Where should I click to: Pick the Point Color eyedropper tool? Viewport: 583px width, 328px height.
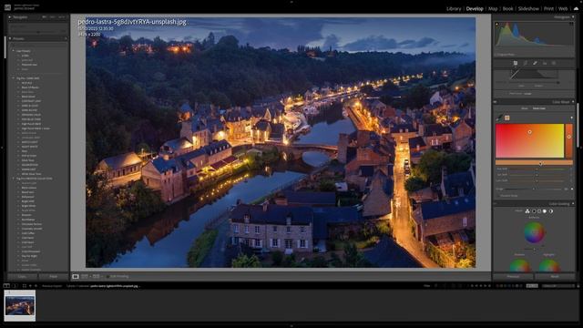[499, 118]
